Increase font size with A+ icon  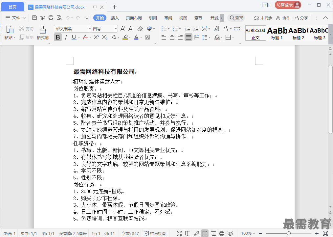(123, 29)
